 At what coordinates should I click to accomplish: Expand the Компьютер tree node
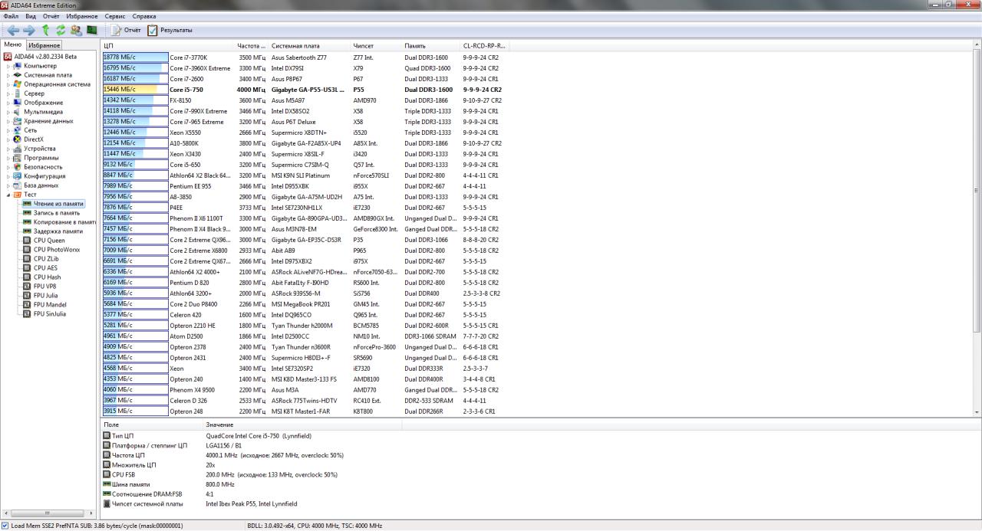coord(9,66)
